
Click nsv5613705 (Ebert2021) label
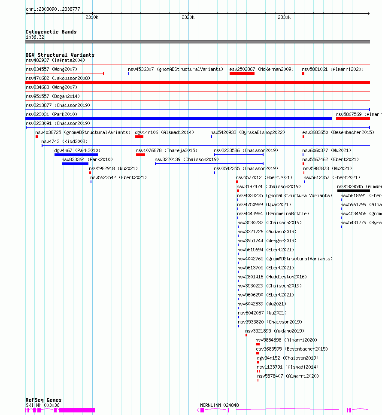tap(266, 267)
